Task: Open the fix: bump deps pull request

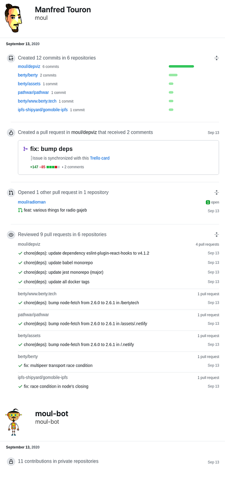Action: coord(52,149)
